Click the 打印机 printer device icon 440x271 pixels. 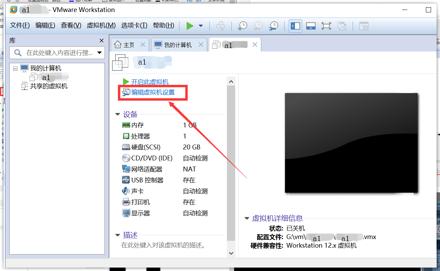[x=126, y=202]
